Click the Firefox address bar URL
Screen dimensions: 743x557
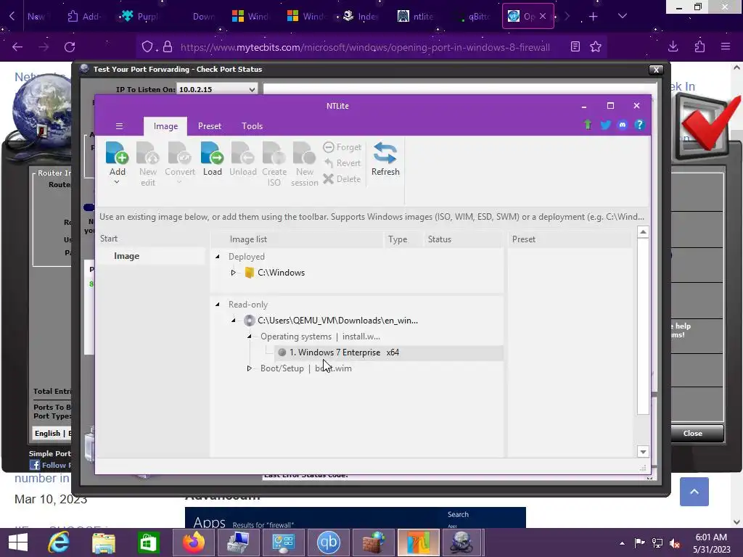pyautogui.click(x=365, y=47)
